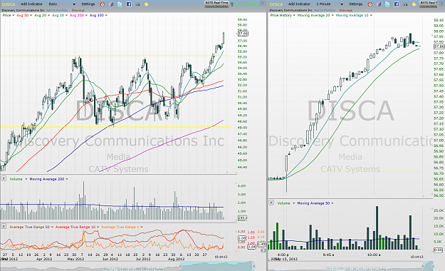Click the camera snapshot icon in the 1 Minute chart toolbar
The height and width of the screenshot is (271, 445).
click(405, 4)
